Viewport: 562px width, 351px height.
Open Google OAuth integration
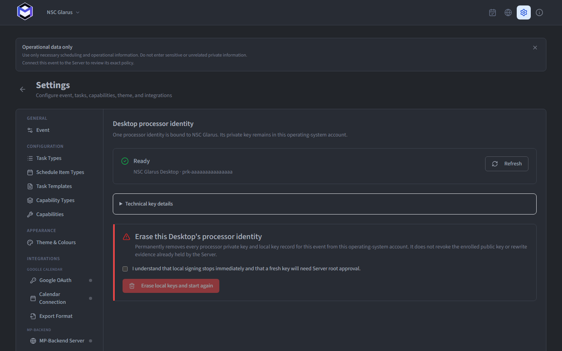(61, 280)
